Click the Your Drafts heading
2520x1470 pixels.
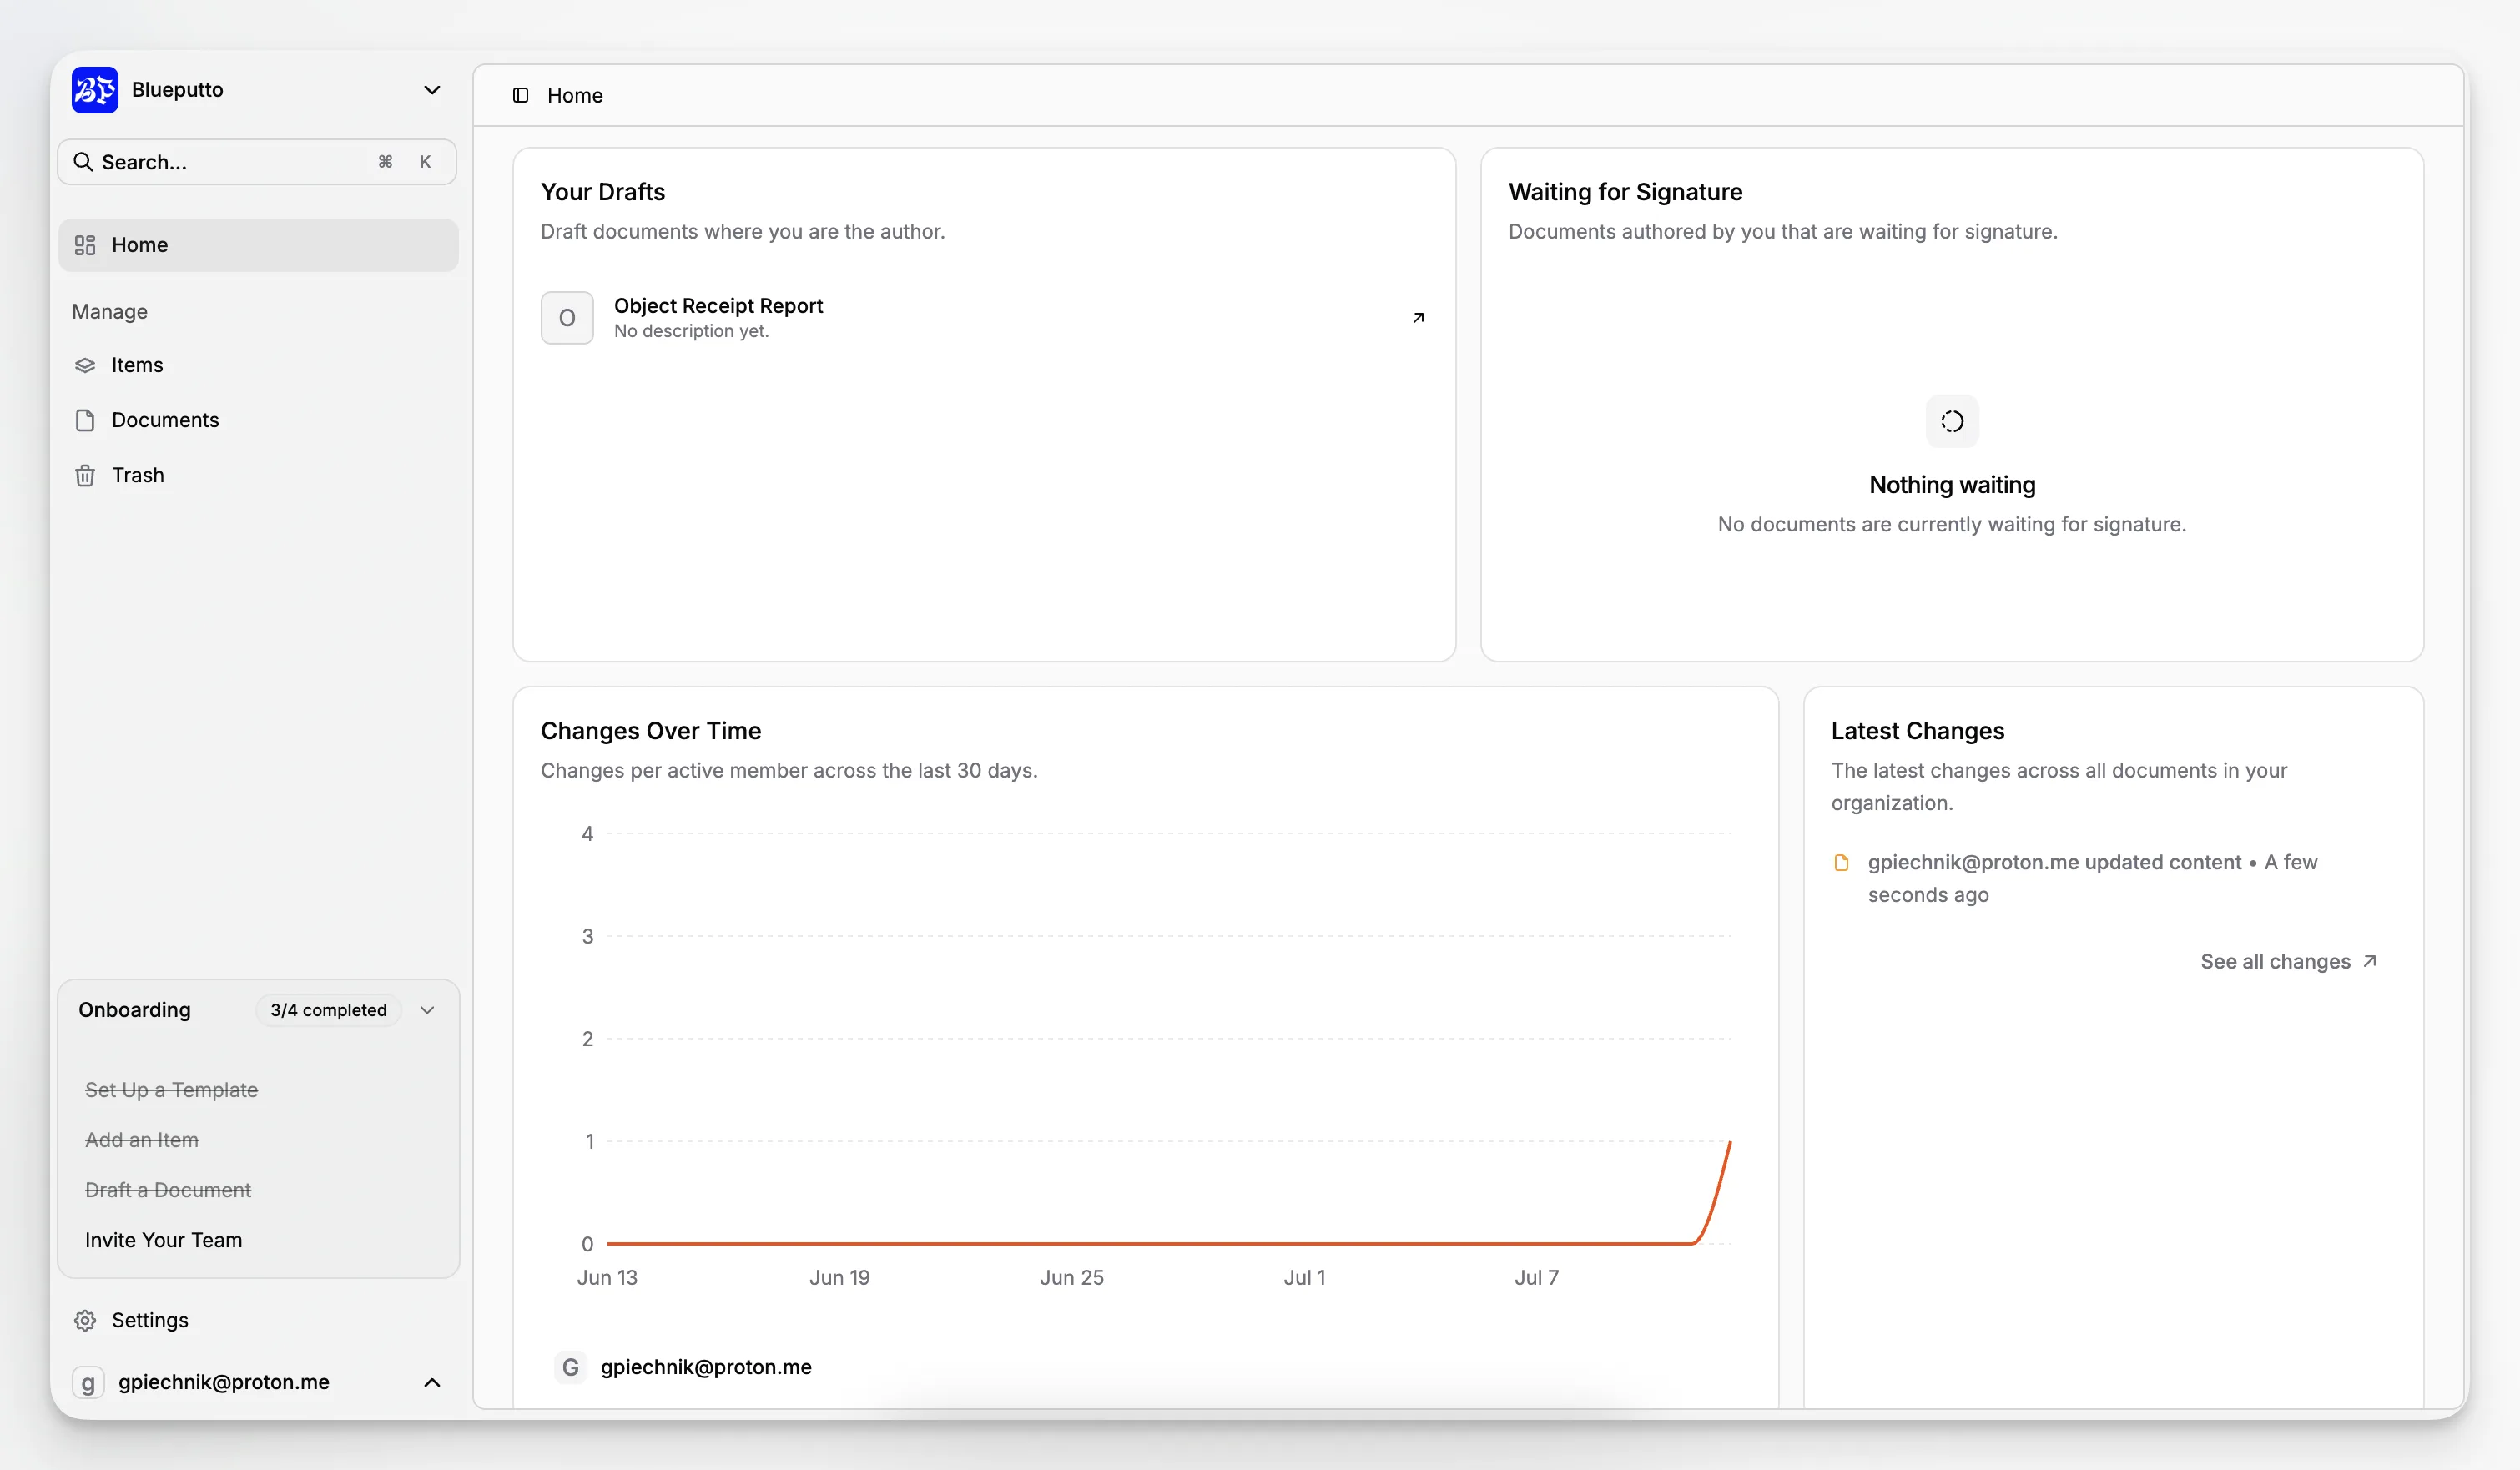603,192
